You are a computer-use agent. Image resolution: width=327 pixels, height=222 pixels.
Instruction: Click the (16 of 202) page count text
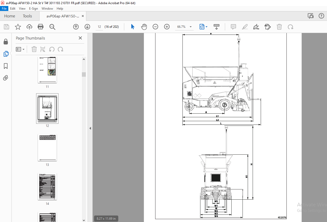tap(112, 27)
